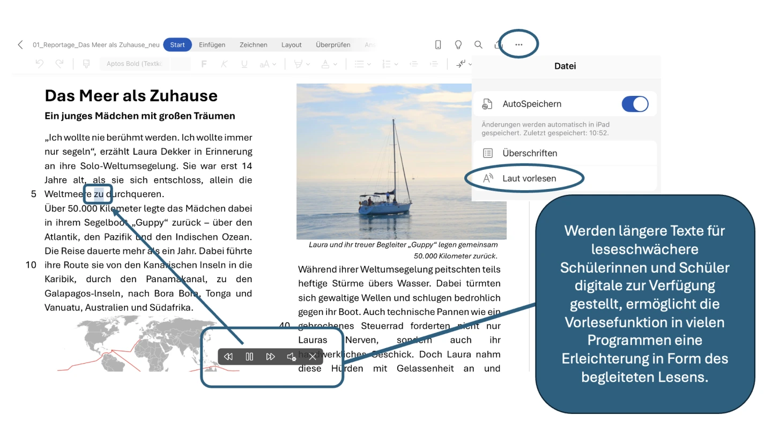Click the undo arrow icon
Screen dimensions: 772x422
coord(39,64)
